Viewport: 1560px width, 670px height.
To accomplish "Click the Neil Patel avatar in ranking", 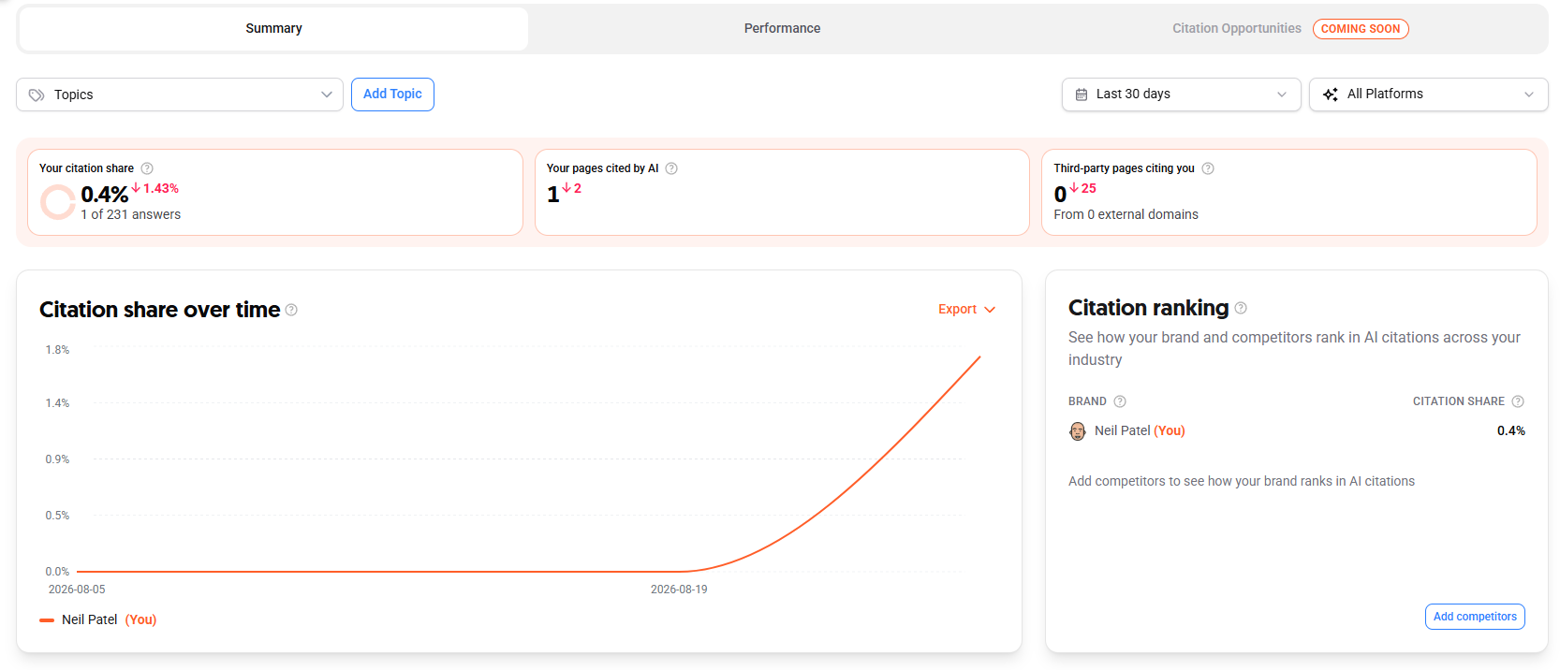I will [1078, 430].
